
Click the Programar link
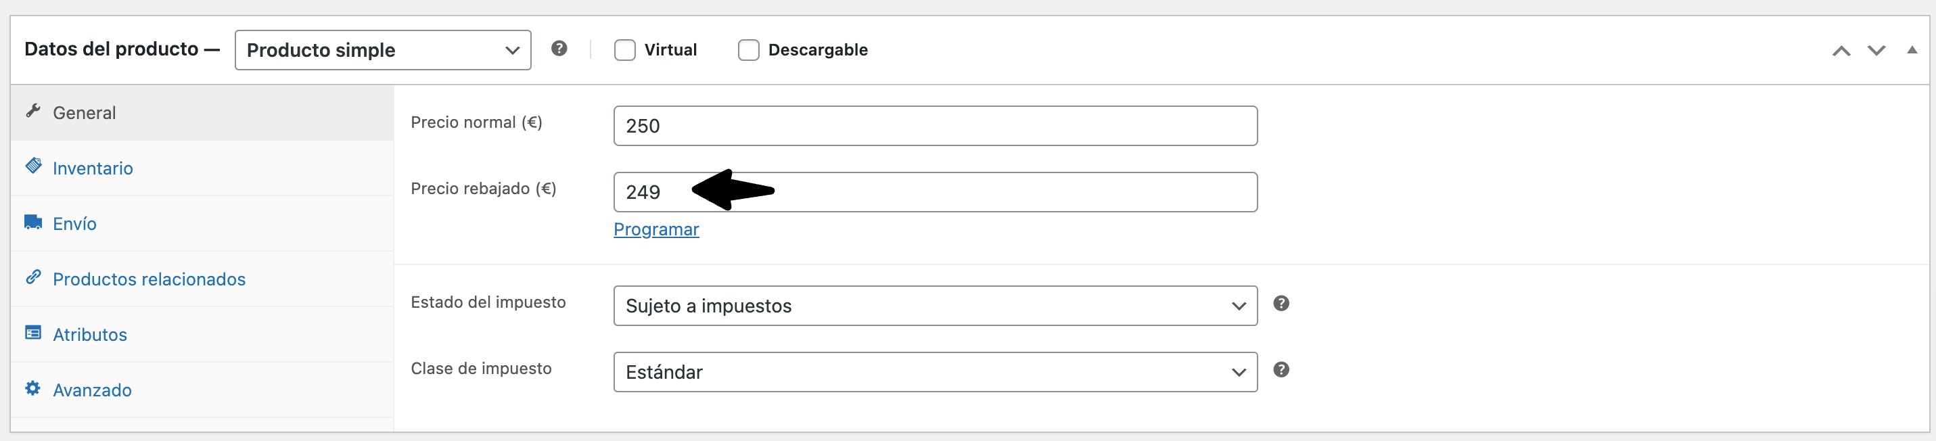point(656,230)
